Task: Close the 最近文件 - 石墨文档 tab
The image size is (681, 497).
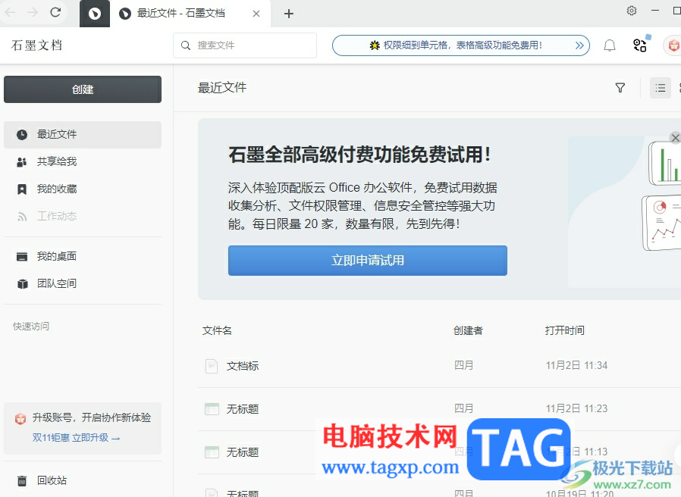Action: (256, 14)
